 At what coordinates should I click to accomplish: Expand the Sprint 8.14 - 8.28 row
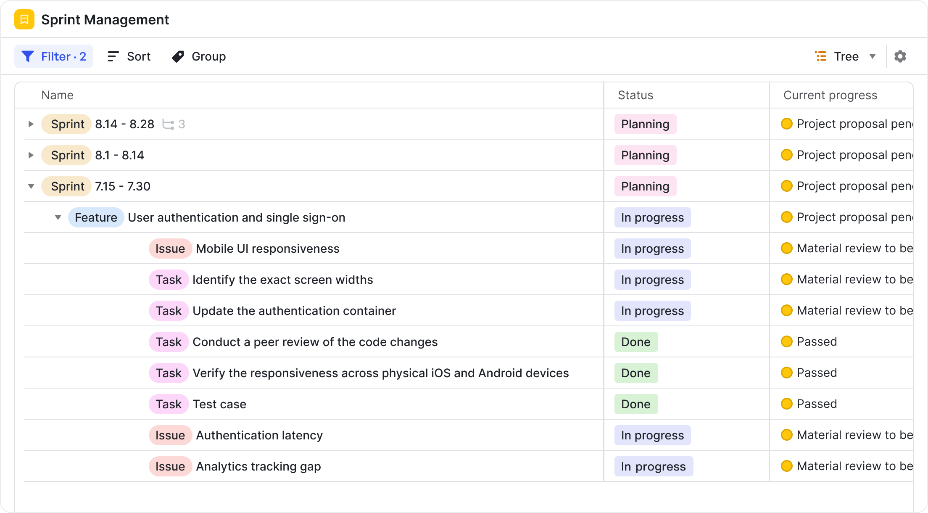point(30,124)
